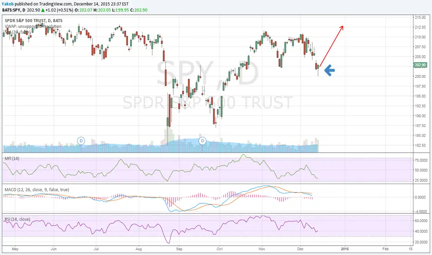Select the SPDR S&P 500 TRUST, D, BATS title
Screen dimensions: 432x255
pyautogui.click(x=34, y=20)
